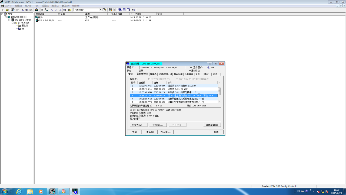The image size is (346, 195).
Task: Sort by 对象名称 column header
Action: pos(46,14)
